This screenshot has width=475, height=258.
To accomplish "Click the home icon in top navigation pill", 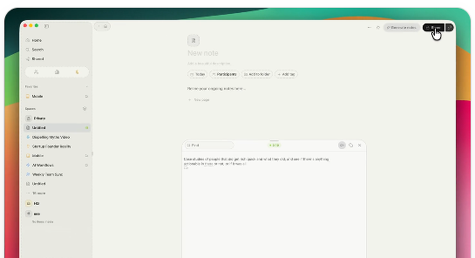I will tap(105, 27).
